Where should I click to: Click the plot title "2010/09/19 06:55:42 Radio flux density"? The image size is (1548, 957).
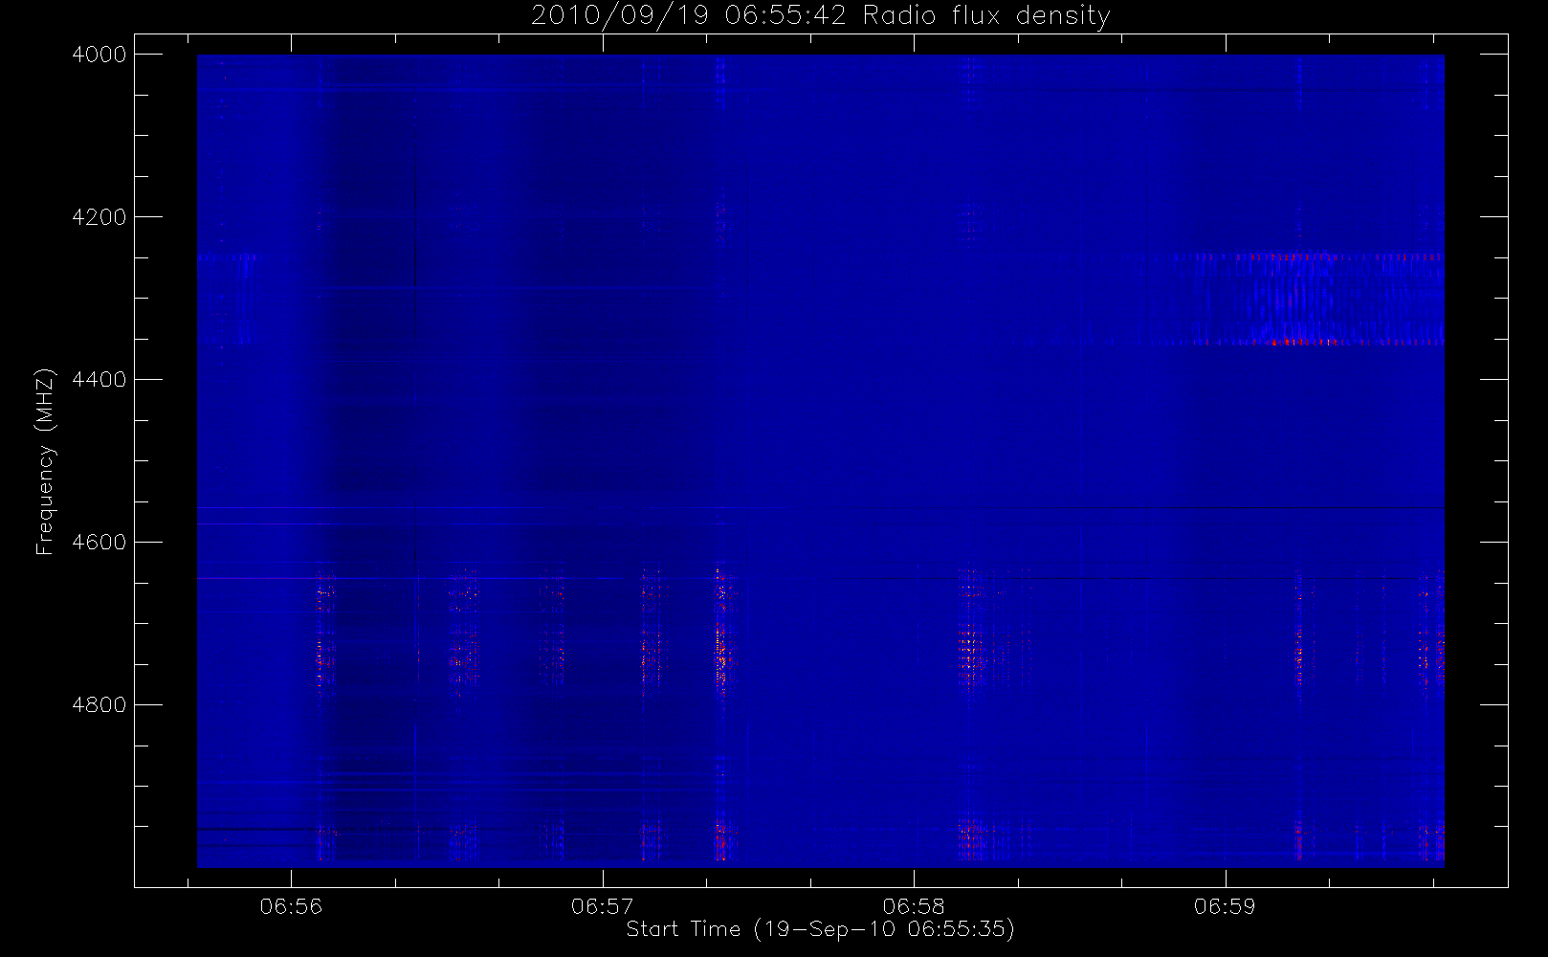coord(821,16)
